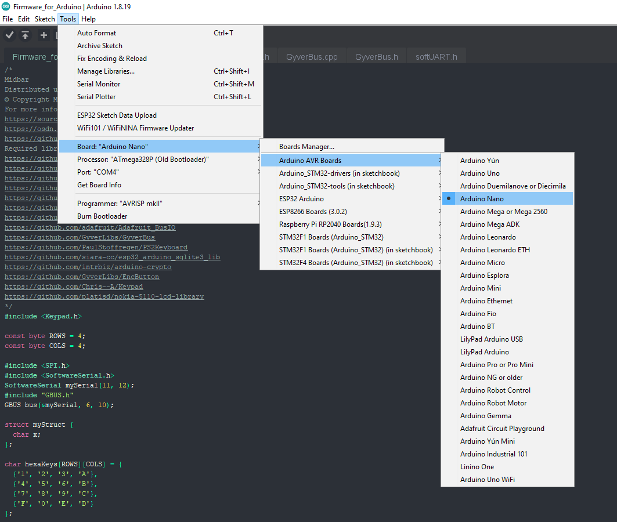Select Arduino Uno board
Screen dimensions: 617x522
coord(507,173)
